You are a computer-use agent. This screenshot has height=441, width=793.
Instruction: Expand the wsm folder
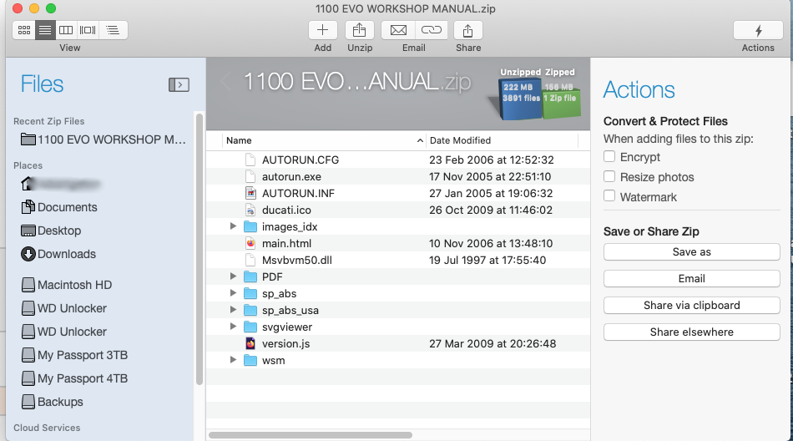(x=233, y=360)
